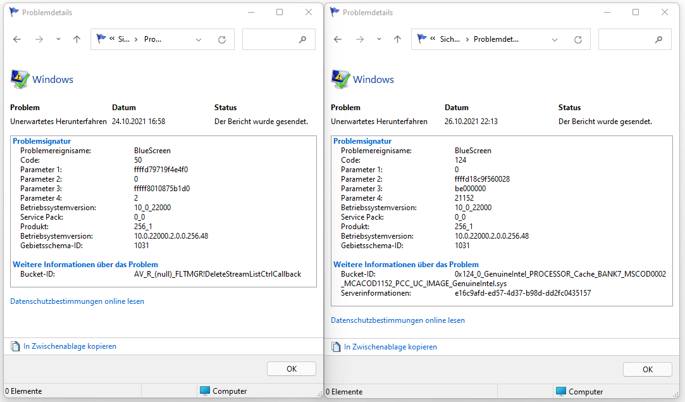Expand address bar history in left window
685x402 pixels.
coord(199,40)
